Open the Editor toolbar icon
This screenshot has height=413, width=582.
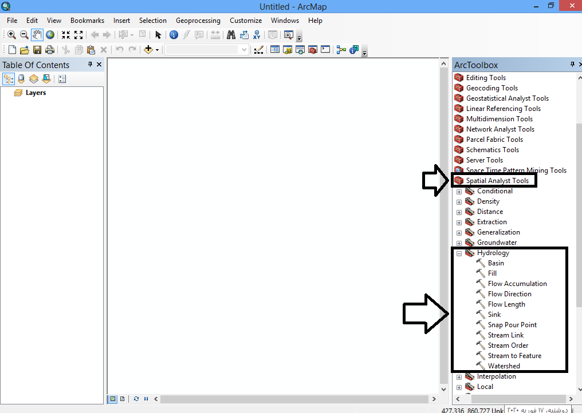tap(259, 50)
